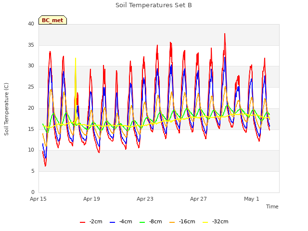This screenshot has height=231, width=308.
Task: Click the yellow -32cm legend color marker
Action: click(x=205, y=222)
